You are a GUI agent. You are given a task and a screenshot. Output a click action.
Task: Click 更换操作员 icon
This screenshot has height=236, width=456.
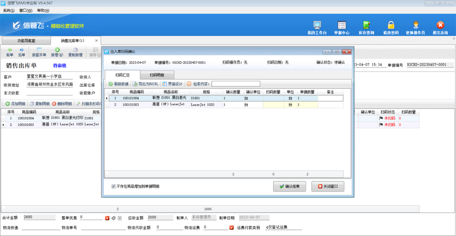(415, 27)
